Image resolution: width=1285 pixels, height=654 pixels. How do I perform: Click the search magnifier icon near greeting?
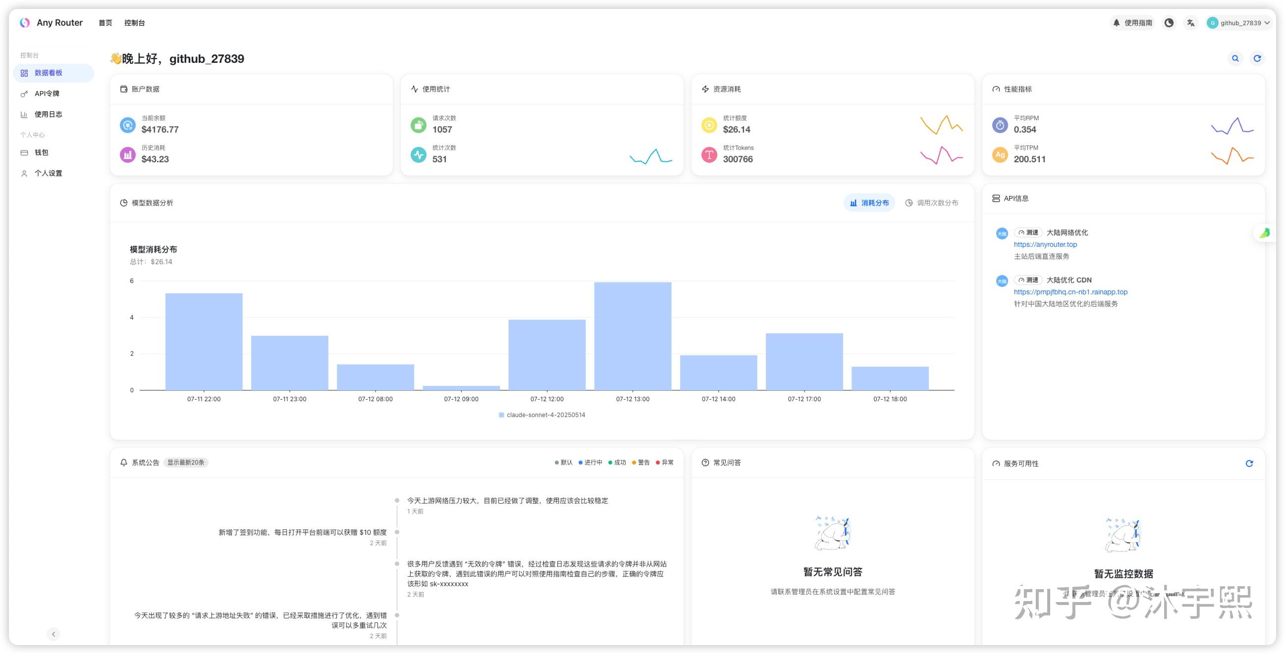coord(1234,58)
